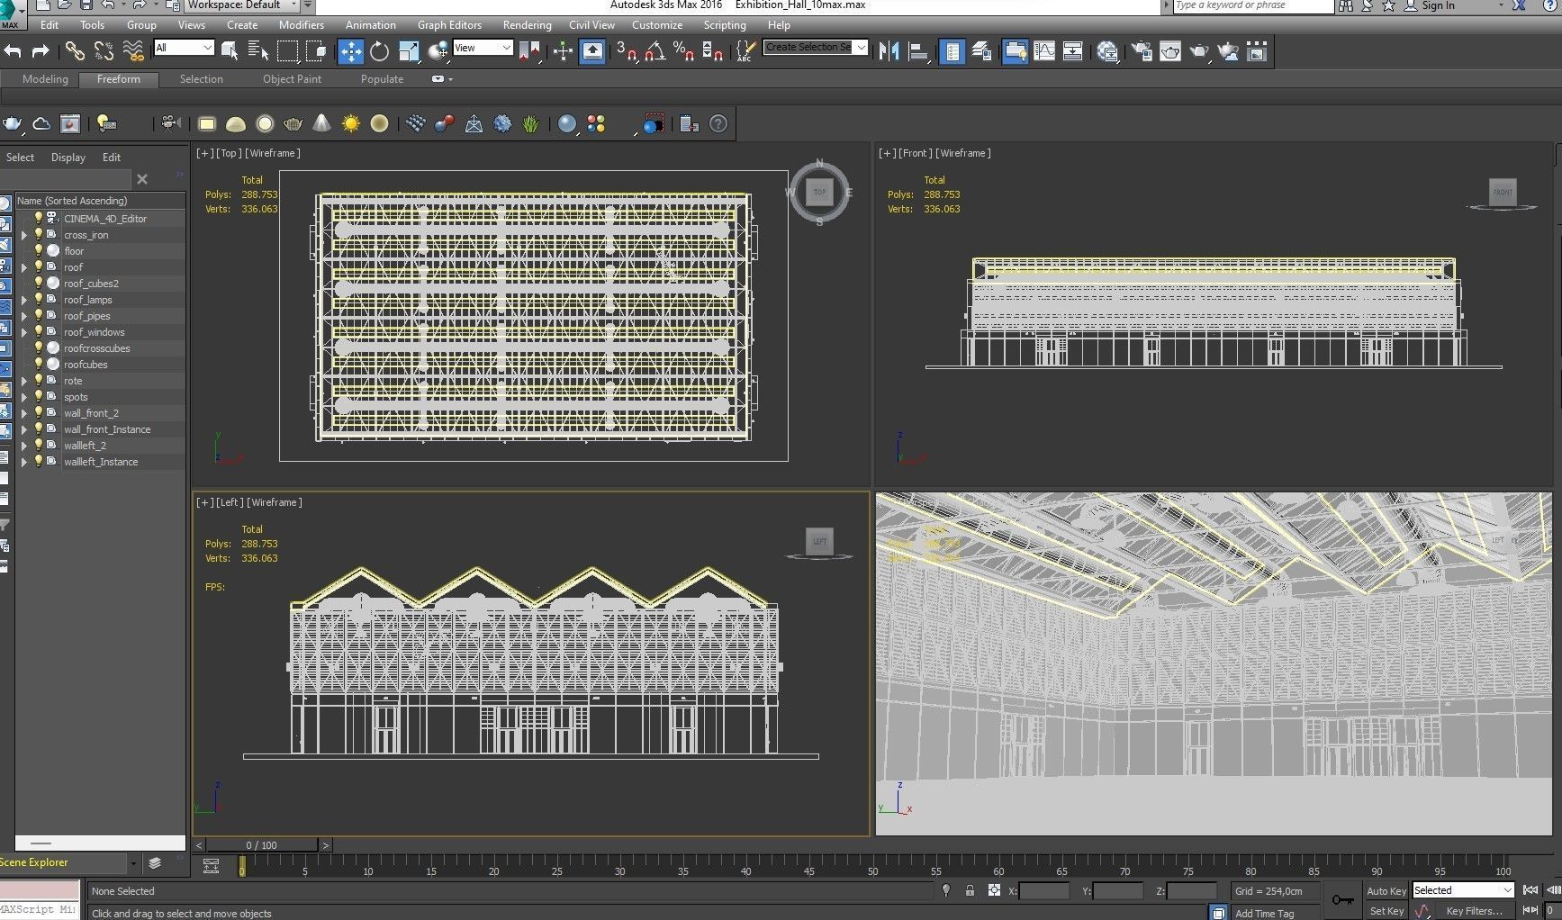Toggle Window/Crossing selection mode
The width and height of the screenshot is (1562, 920).
[x=316, y=51]
